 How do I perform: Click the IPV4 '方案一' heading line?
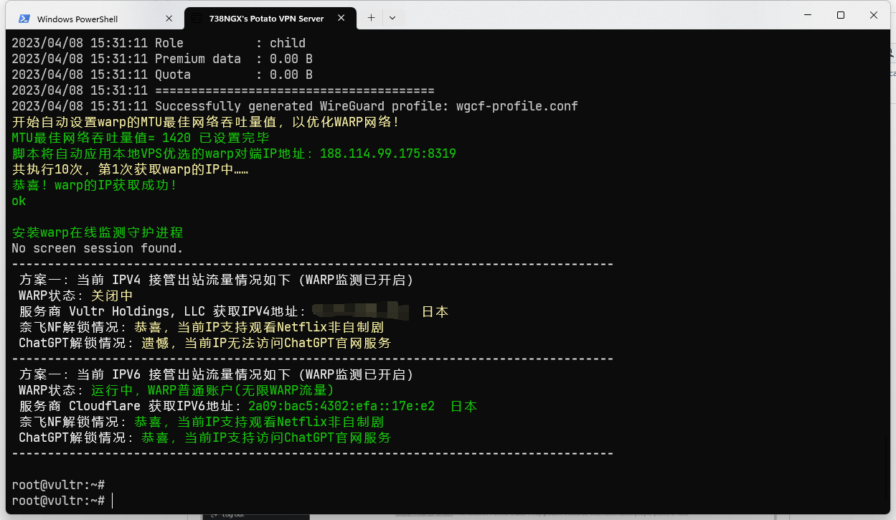[x=216, y=280]
